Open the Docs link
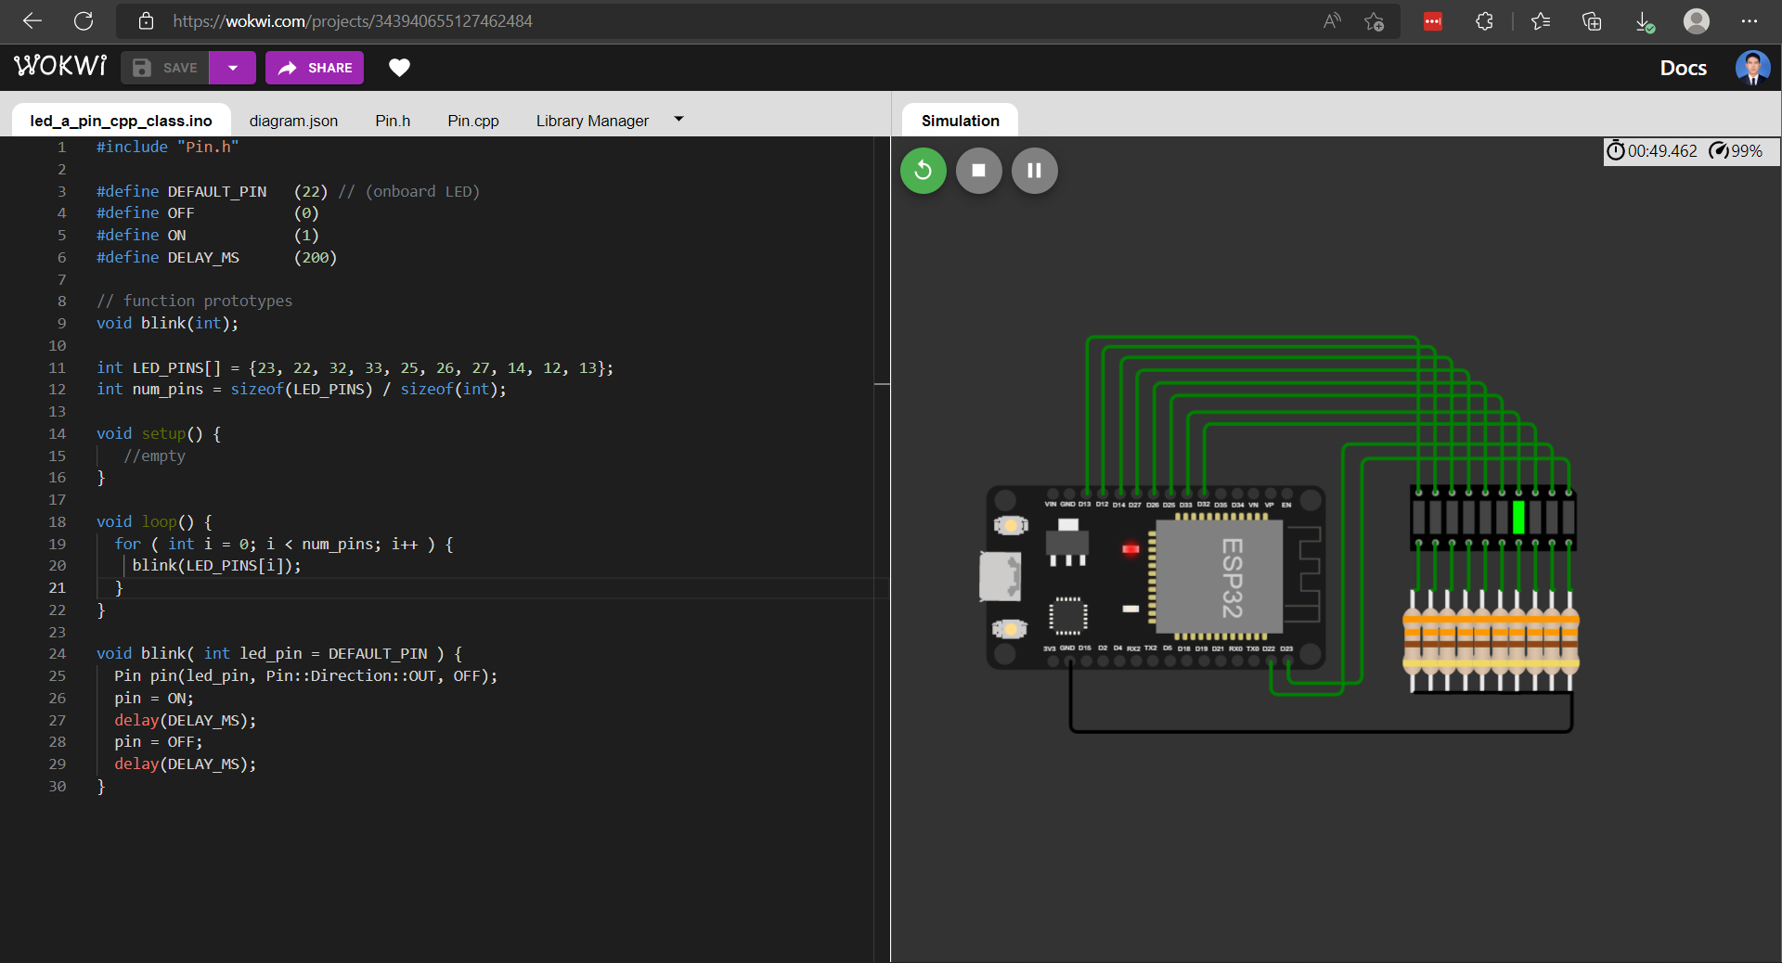The image size is (1782, 963). click(1683, 68)
